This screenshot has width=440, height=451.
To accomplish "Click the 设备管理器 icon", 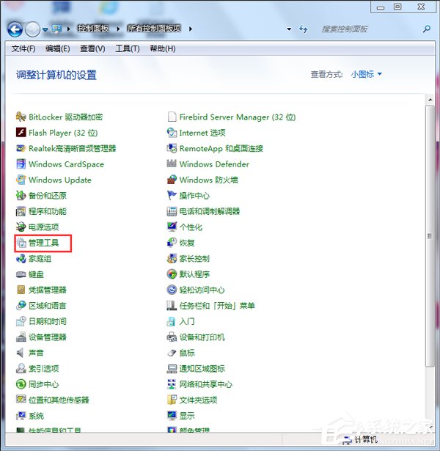I will (x=21, y=337).
